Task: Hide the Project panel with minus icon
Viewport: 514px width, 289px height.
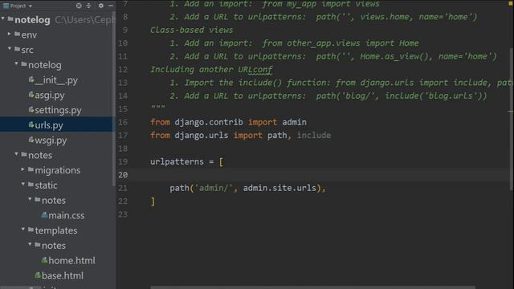Action: (111, 6)
